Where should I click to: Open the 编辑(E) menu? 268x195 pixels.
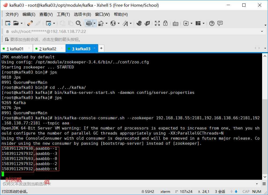(29, 14)
